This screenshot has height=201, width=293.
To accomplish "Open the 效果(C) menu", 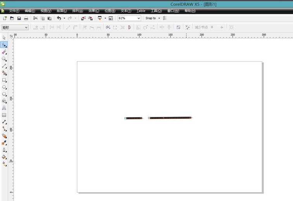I will coord(93,11).
